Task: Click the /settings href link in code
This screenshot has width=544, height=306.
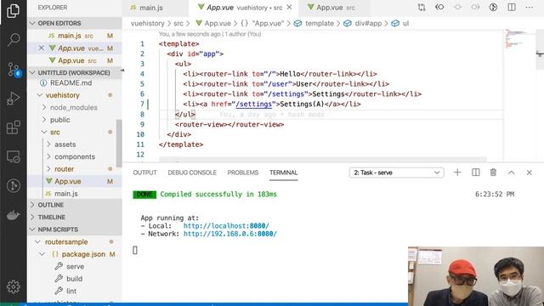Action: 253,104
